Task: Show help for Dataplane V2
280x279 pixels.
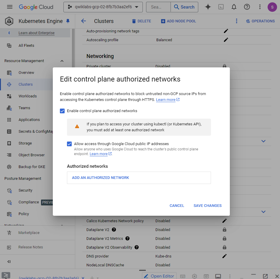Action: [114, 230]
